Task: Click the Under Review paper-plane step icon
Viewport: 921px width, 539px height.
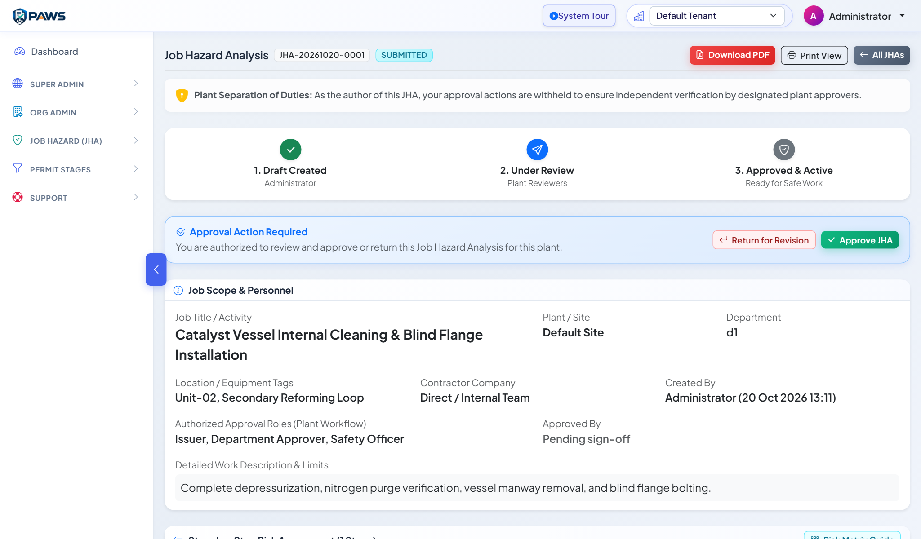Action: coord(537,150)
